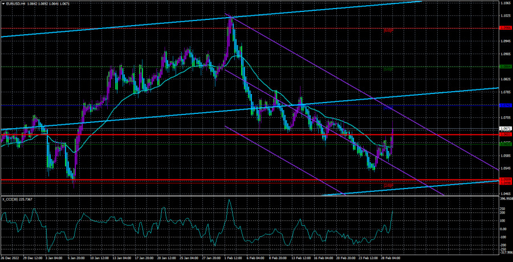Click the price spike peak at 1 Feb
This screenshot has width=513, height=262.
230,18
